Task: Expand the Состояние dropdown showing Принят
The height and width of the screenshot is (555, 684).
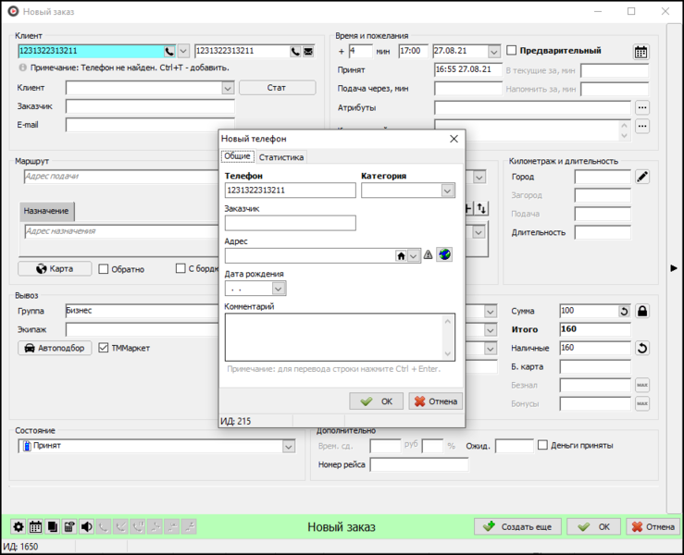Action: click(x=288, y=446)
